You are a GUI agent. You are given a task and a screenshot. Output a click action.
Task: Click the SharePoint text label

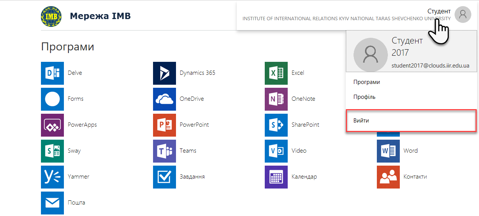coord(305,125)
